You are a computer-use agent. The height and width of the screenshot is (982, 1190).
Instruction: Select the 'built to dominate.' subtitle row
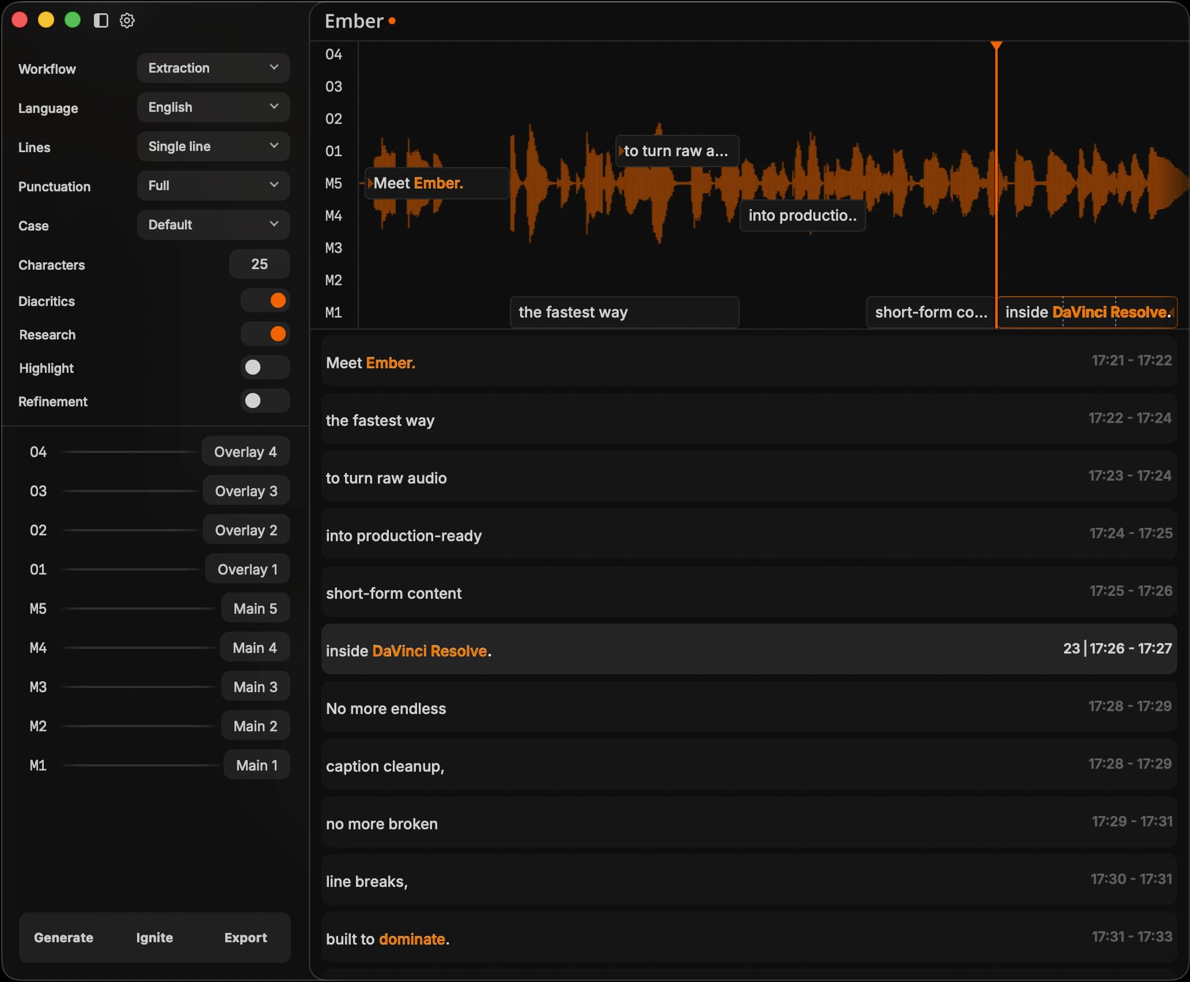pyautogui.click(x=749, y=938)
